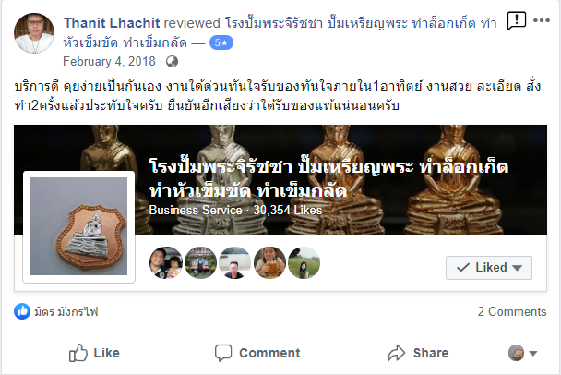
Task: Click the 5-star rating badge
Action: tap(221, 42)
